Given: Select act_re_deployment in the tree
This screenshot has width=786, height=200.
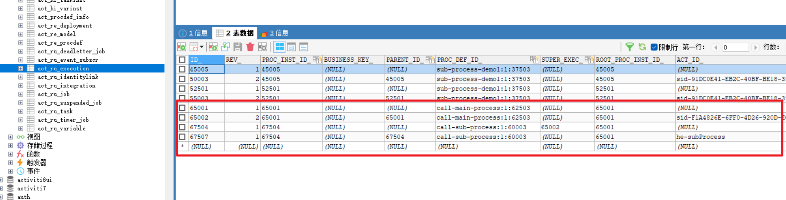Looking at the screenshot, I should pos(64,25).
